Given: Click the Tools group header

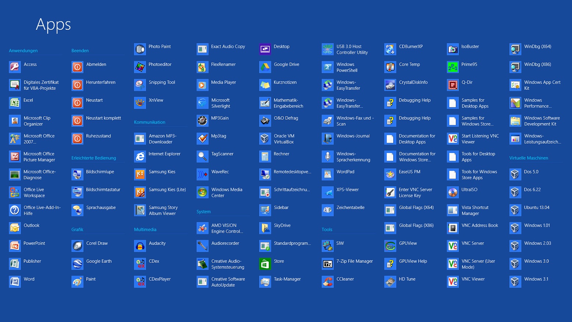Looking at the screenshot, I should point(327,230).
